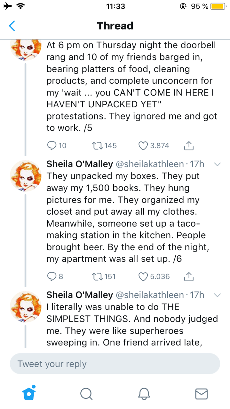Viewport: 230px width, 409px height.
Task: Reply to the tweet ending in /5
Action: coord(52,146)
